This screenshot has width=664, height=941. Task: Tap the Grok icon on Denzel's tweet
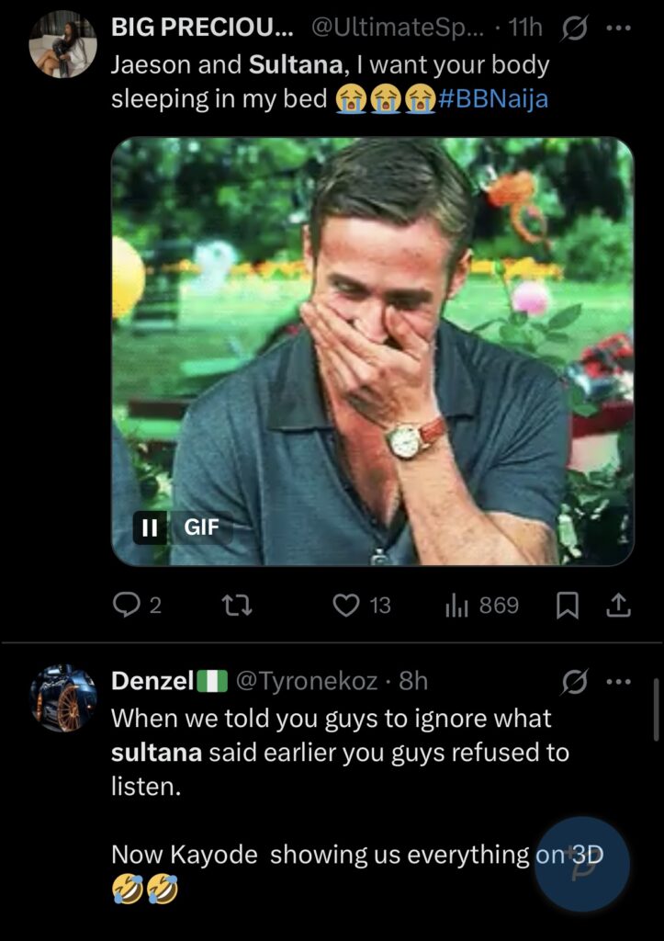coord(574,682)
